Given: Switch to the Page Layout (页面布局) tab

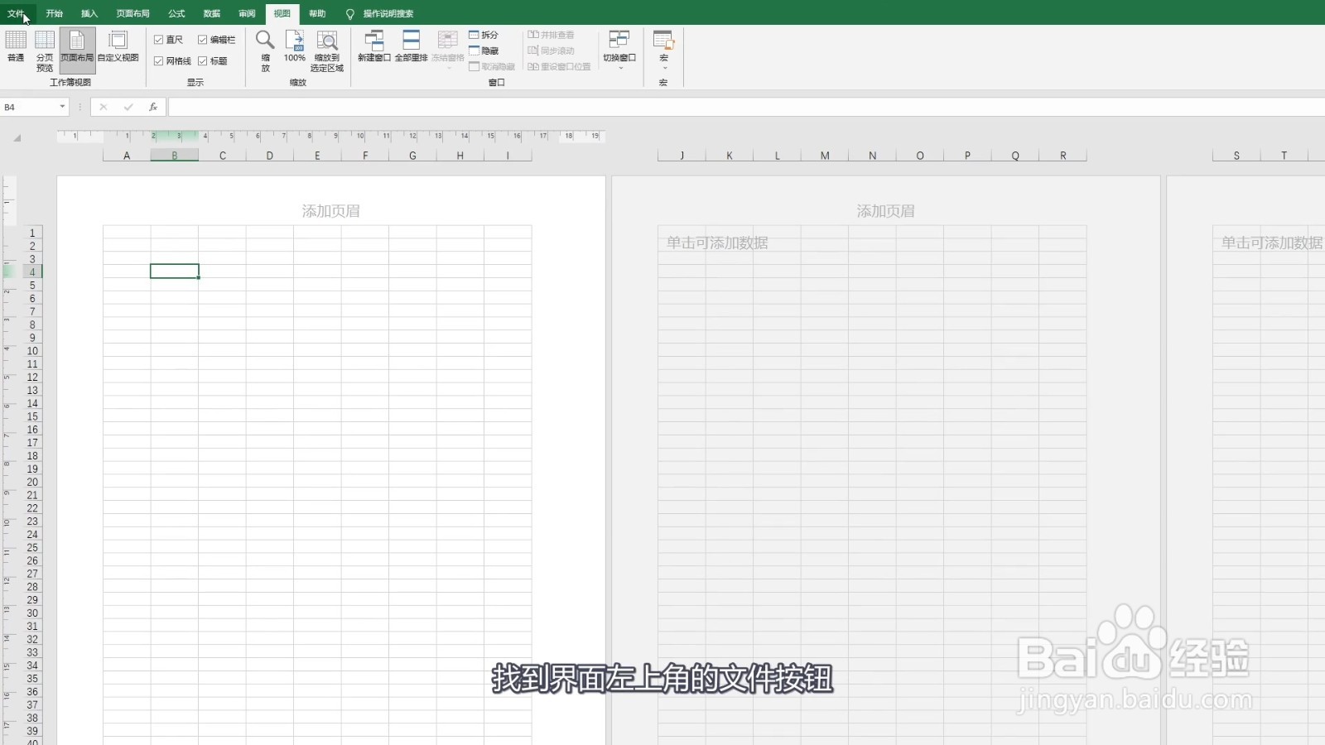Looking at the screenshot, I should tap(133, 13).
